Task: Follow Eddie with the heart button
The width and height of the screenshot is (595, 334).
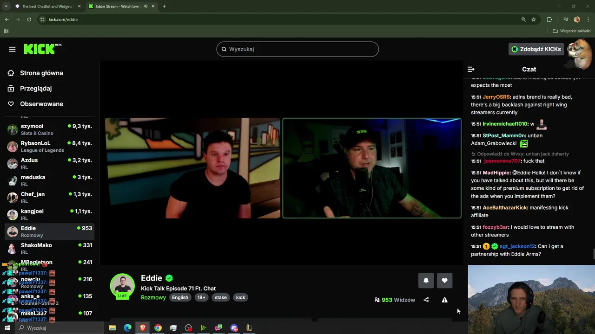Action: pos(444,280)
